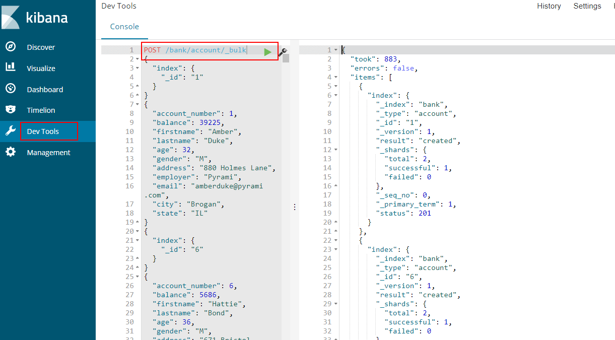The image size is (615, 340).
Task: Click the request editor scrollbar thumb
Action: pyautogui.click(x=286, y=58)
